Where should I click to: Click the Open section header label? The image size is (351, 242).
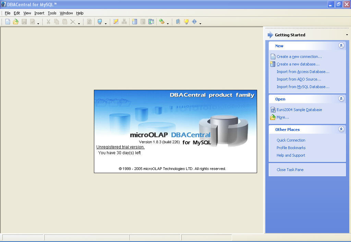(280, 99)
